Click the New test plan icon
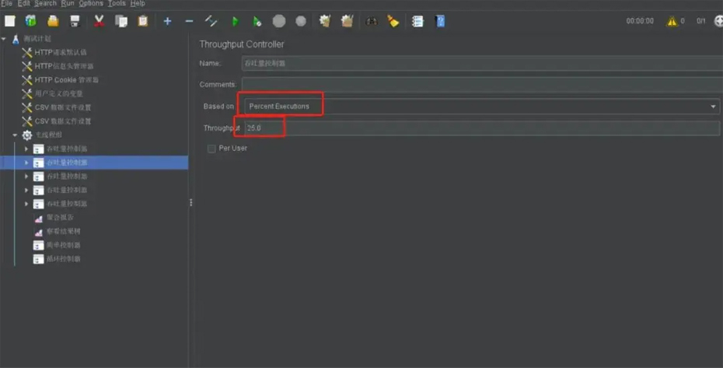Viewport: 723px width, 368px height. point(10,21)
